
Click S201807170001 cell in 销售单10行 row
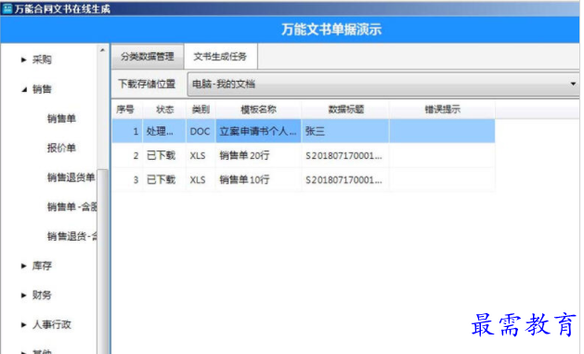[345, 180]
